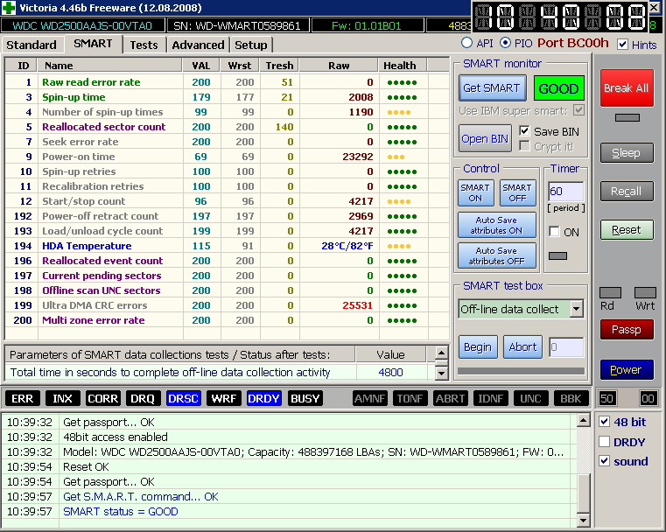Image resolution: width=666 pixels, height=532 pixels.
Task: Toggle the Crypt it! checkbox
Action: pyautogui.click(x=524, y=146)
